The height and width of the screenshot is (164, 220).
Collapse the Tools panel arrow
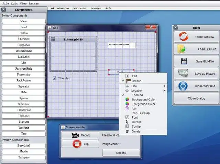coord(176,27)
